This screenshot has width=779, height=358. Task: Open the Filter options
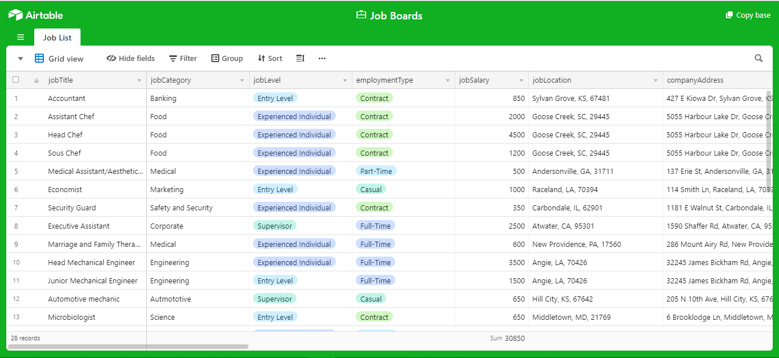coord(183,58)
